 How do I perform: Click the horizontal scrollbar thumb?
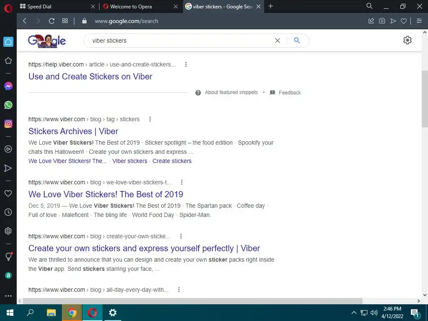192,301
